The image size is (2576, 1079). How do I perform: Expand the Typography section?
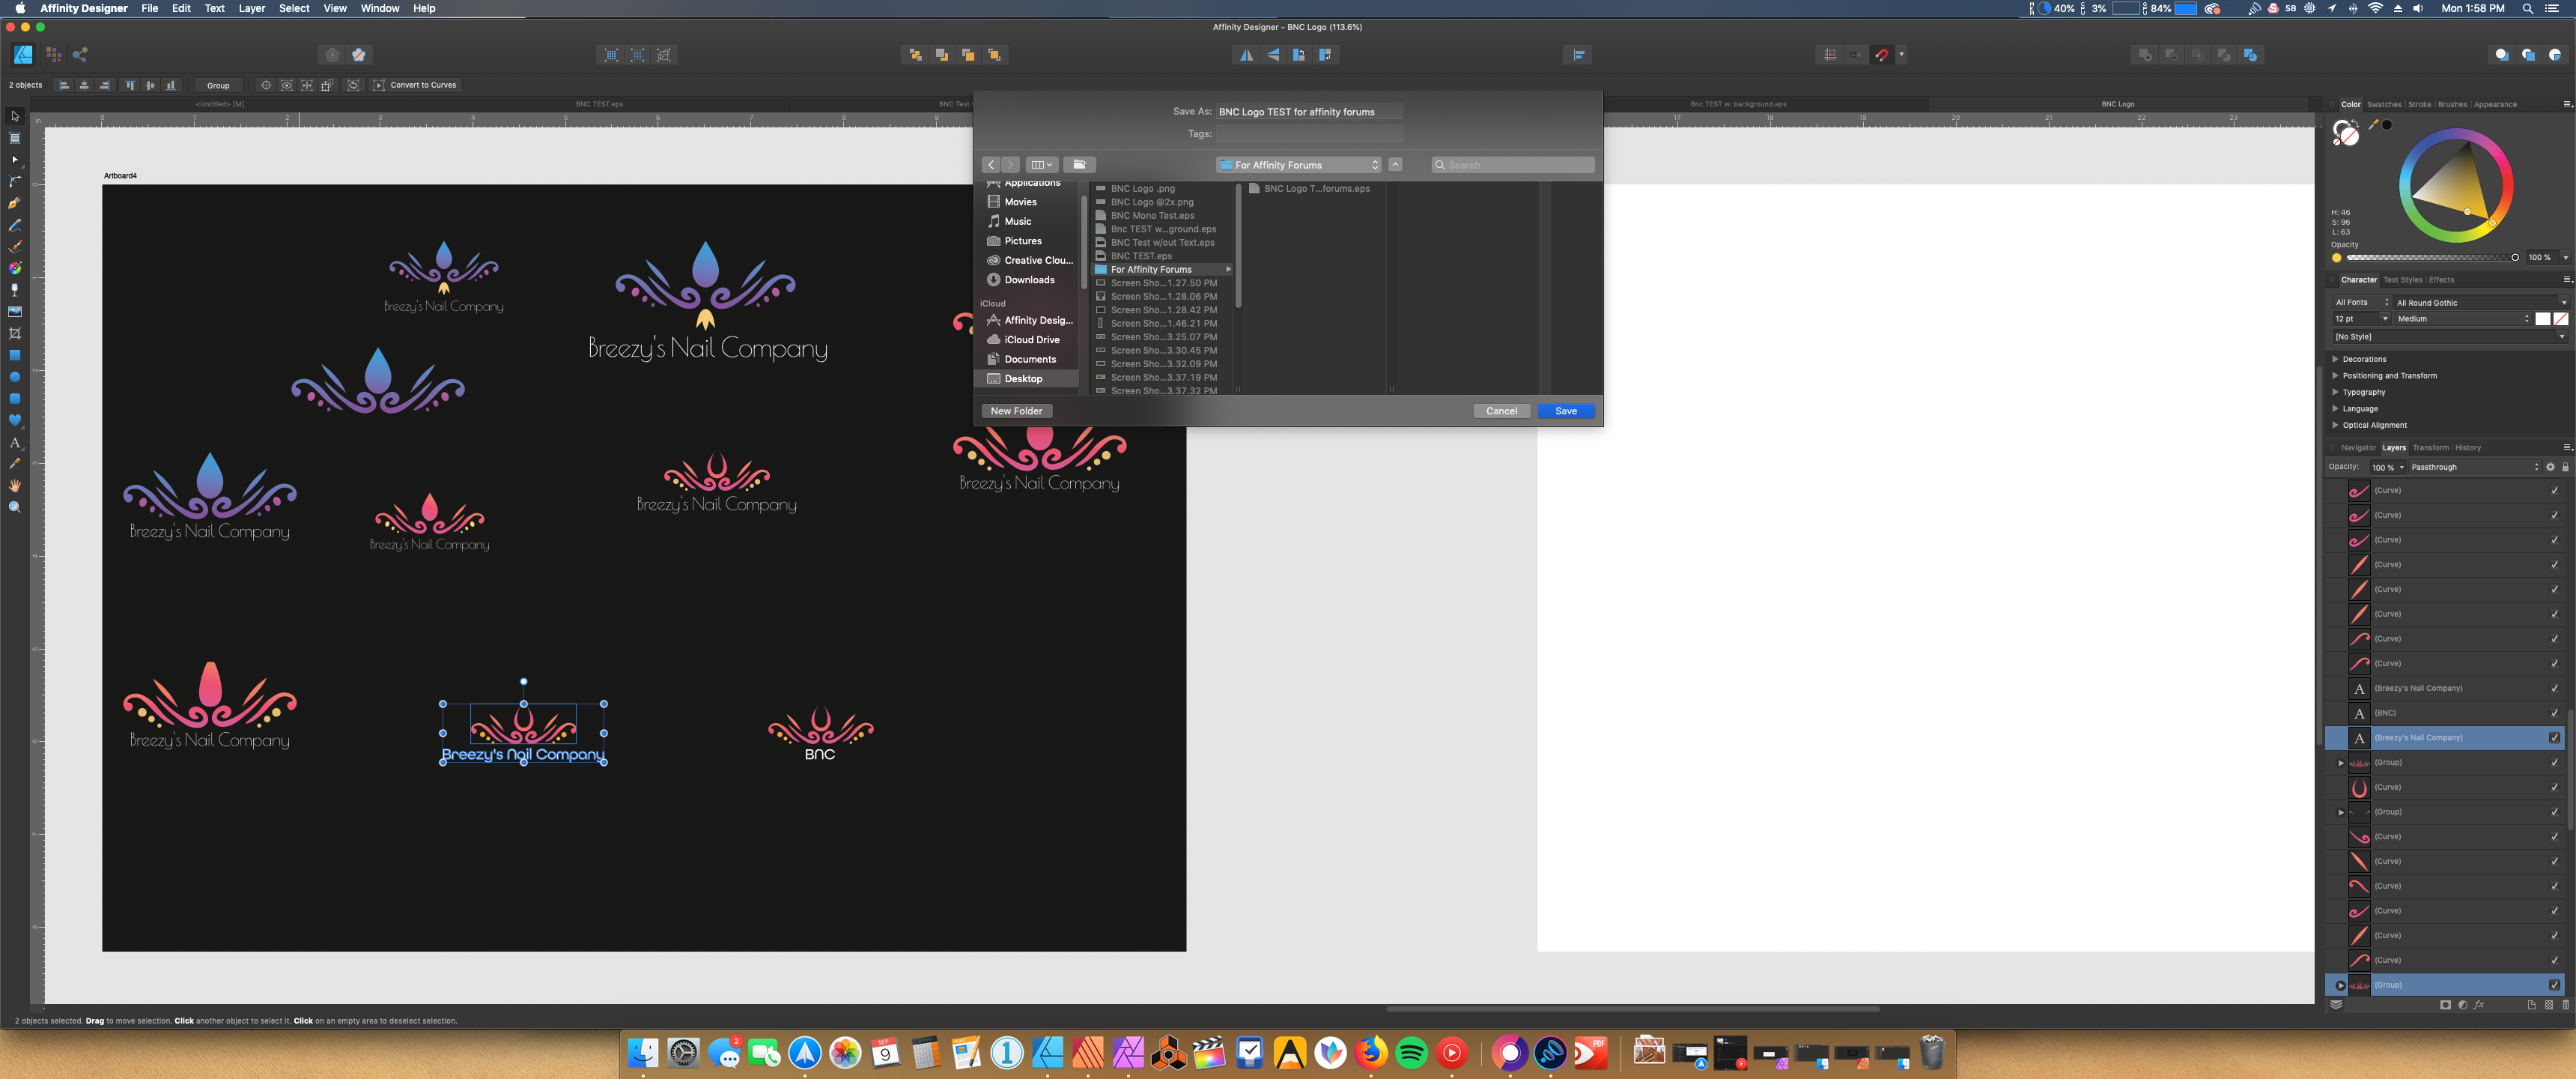pyautogui.click(x=2363, y=393)
